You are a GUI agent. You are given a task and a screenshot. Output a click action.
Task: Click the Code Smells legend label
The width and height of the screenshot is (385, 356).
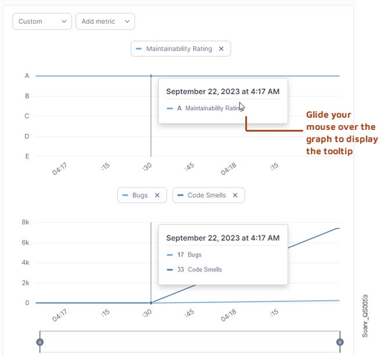(x=206, y=195)
